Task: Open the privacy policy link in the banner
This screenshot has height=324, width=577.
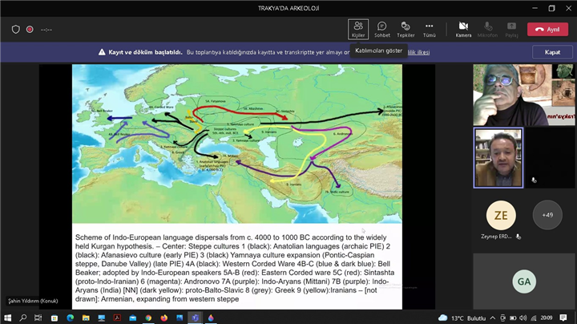Action: point(418,52)
